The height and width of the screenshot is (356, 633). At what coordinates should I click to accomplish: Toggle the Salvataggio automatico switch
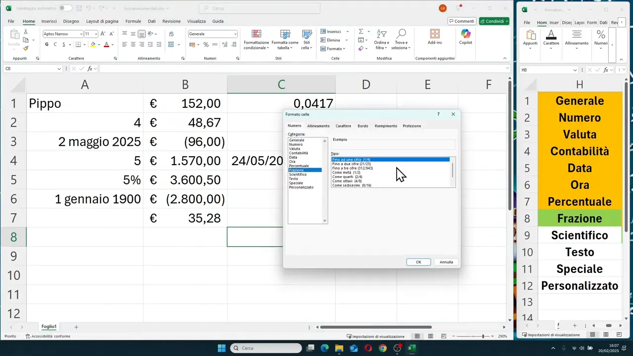pos(65,8)
